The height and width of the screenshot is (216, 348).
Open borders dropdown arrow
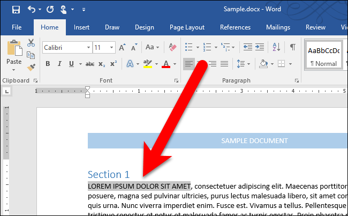point(290,64)
